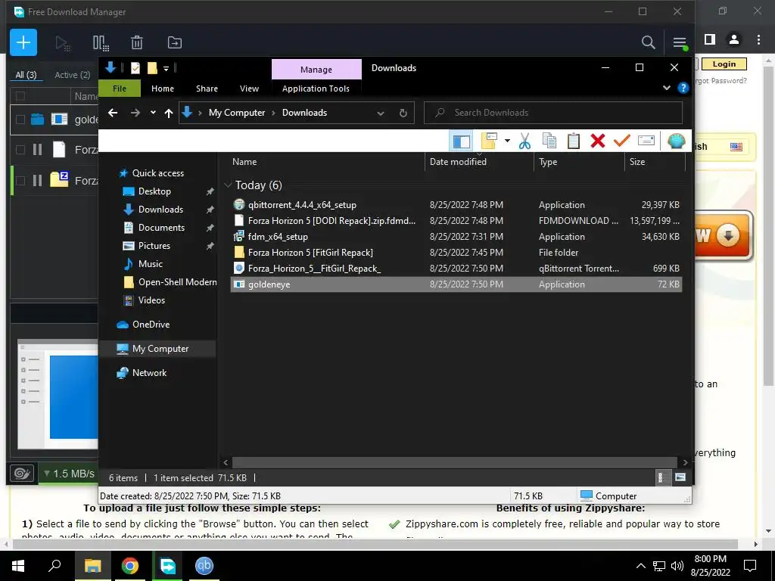Click the Explorer preview pane toolbar icon
Screen dimensions: 775x581
(x=461, y=141)
